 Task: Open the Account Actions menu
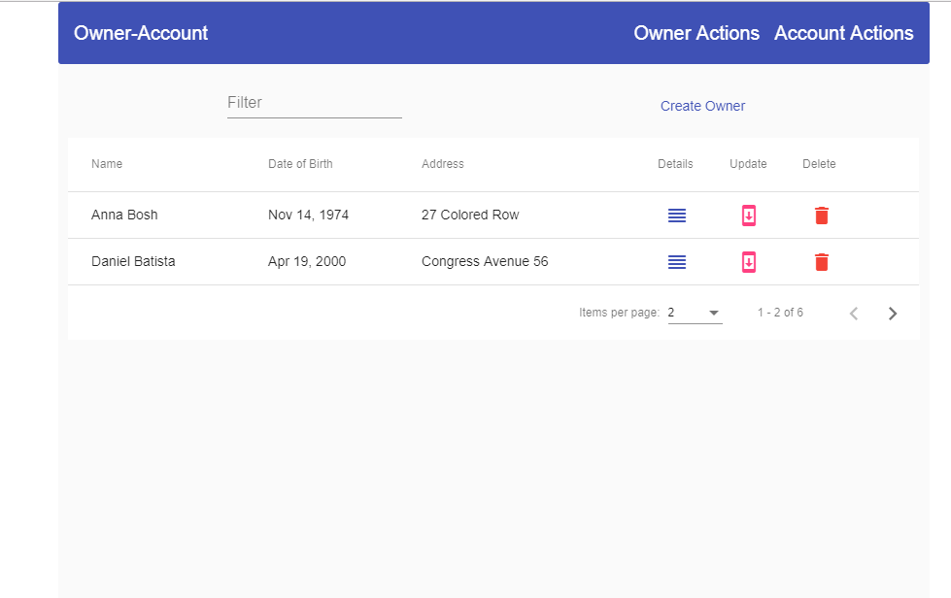coord(843,32)
